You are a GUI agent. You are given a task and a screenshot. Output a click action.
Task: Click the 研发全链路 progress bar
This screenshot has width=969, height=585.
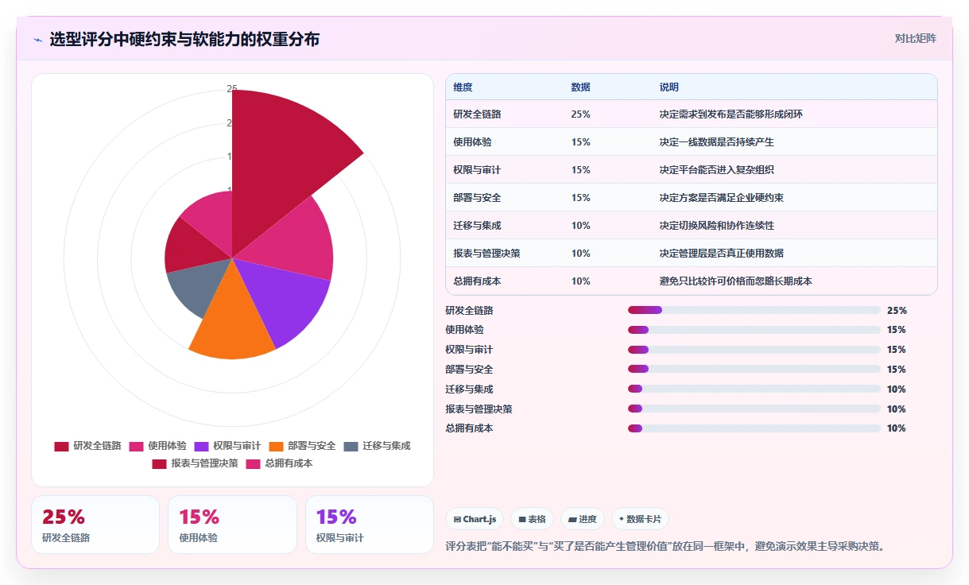(x=754, y=310)
